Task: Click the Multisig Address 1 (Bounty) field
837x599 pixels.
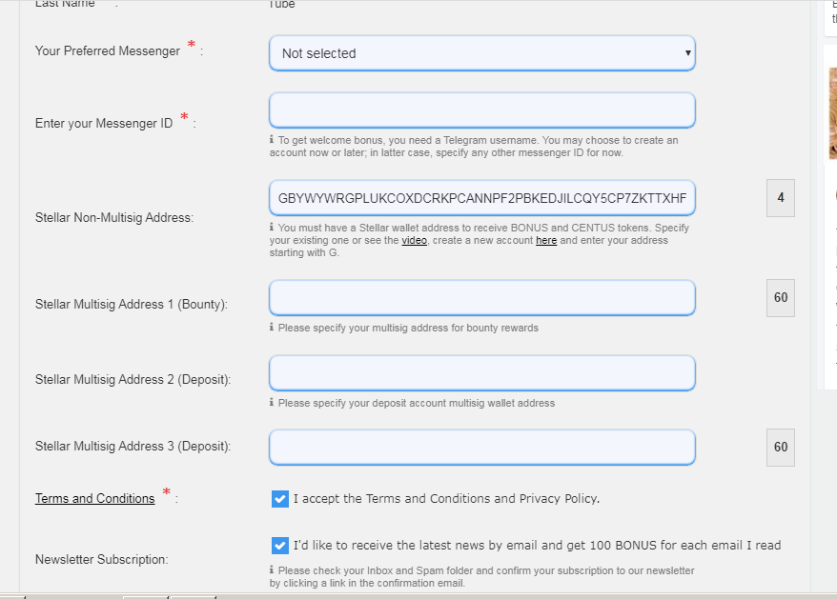Action: (x=481, y=298)
